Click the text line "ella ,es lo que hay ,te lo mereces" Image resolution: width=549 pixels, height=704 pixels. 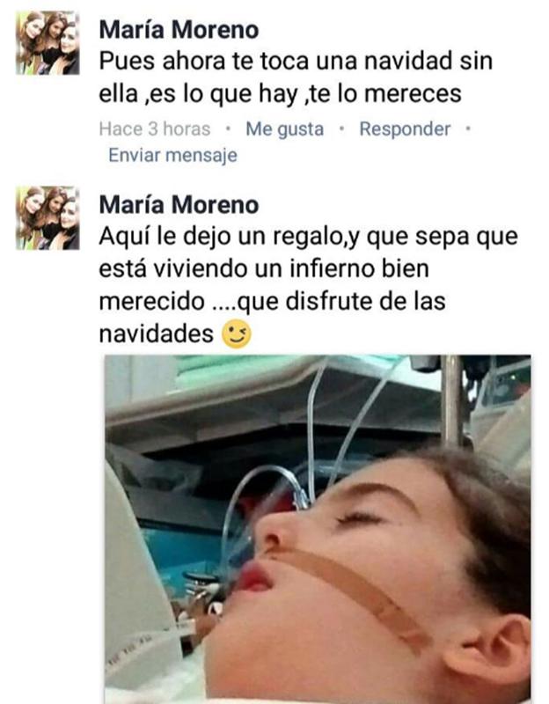[x=280, y=94]
